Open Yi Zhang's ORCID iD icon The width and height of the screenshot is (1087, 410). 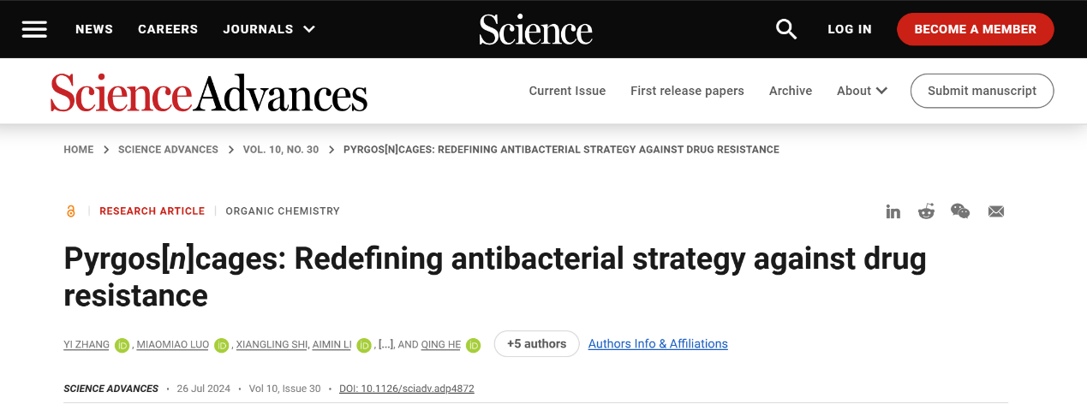tap(122, 345)
